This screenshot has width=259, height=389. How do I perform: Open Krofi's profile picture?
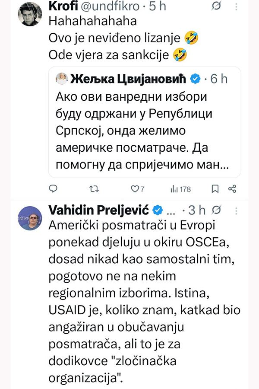point(30,15)
